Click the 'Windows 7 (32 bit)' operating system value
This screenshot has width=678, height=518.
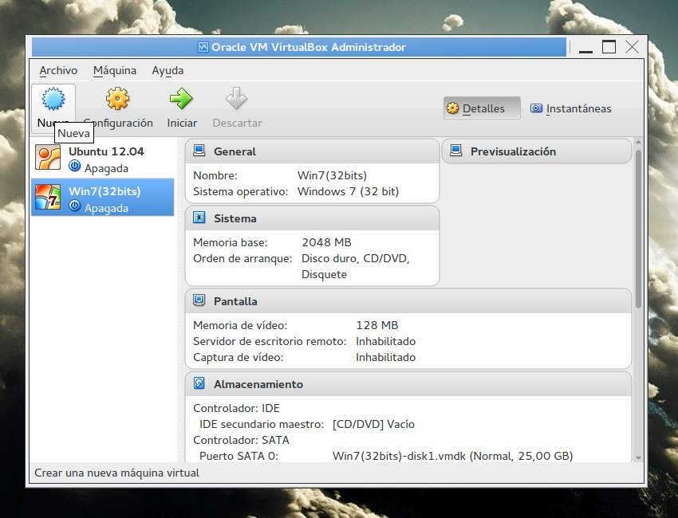(x=348, y=191)
